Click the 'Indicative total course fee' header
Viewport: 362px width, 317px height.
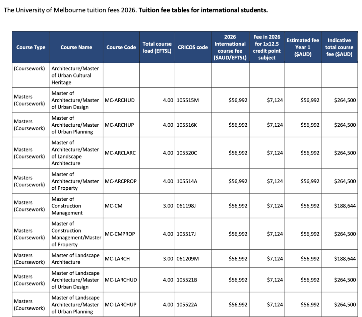coord(339,47)
